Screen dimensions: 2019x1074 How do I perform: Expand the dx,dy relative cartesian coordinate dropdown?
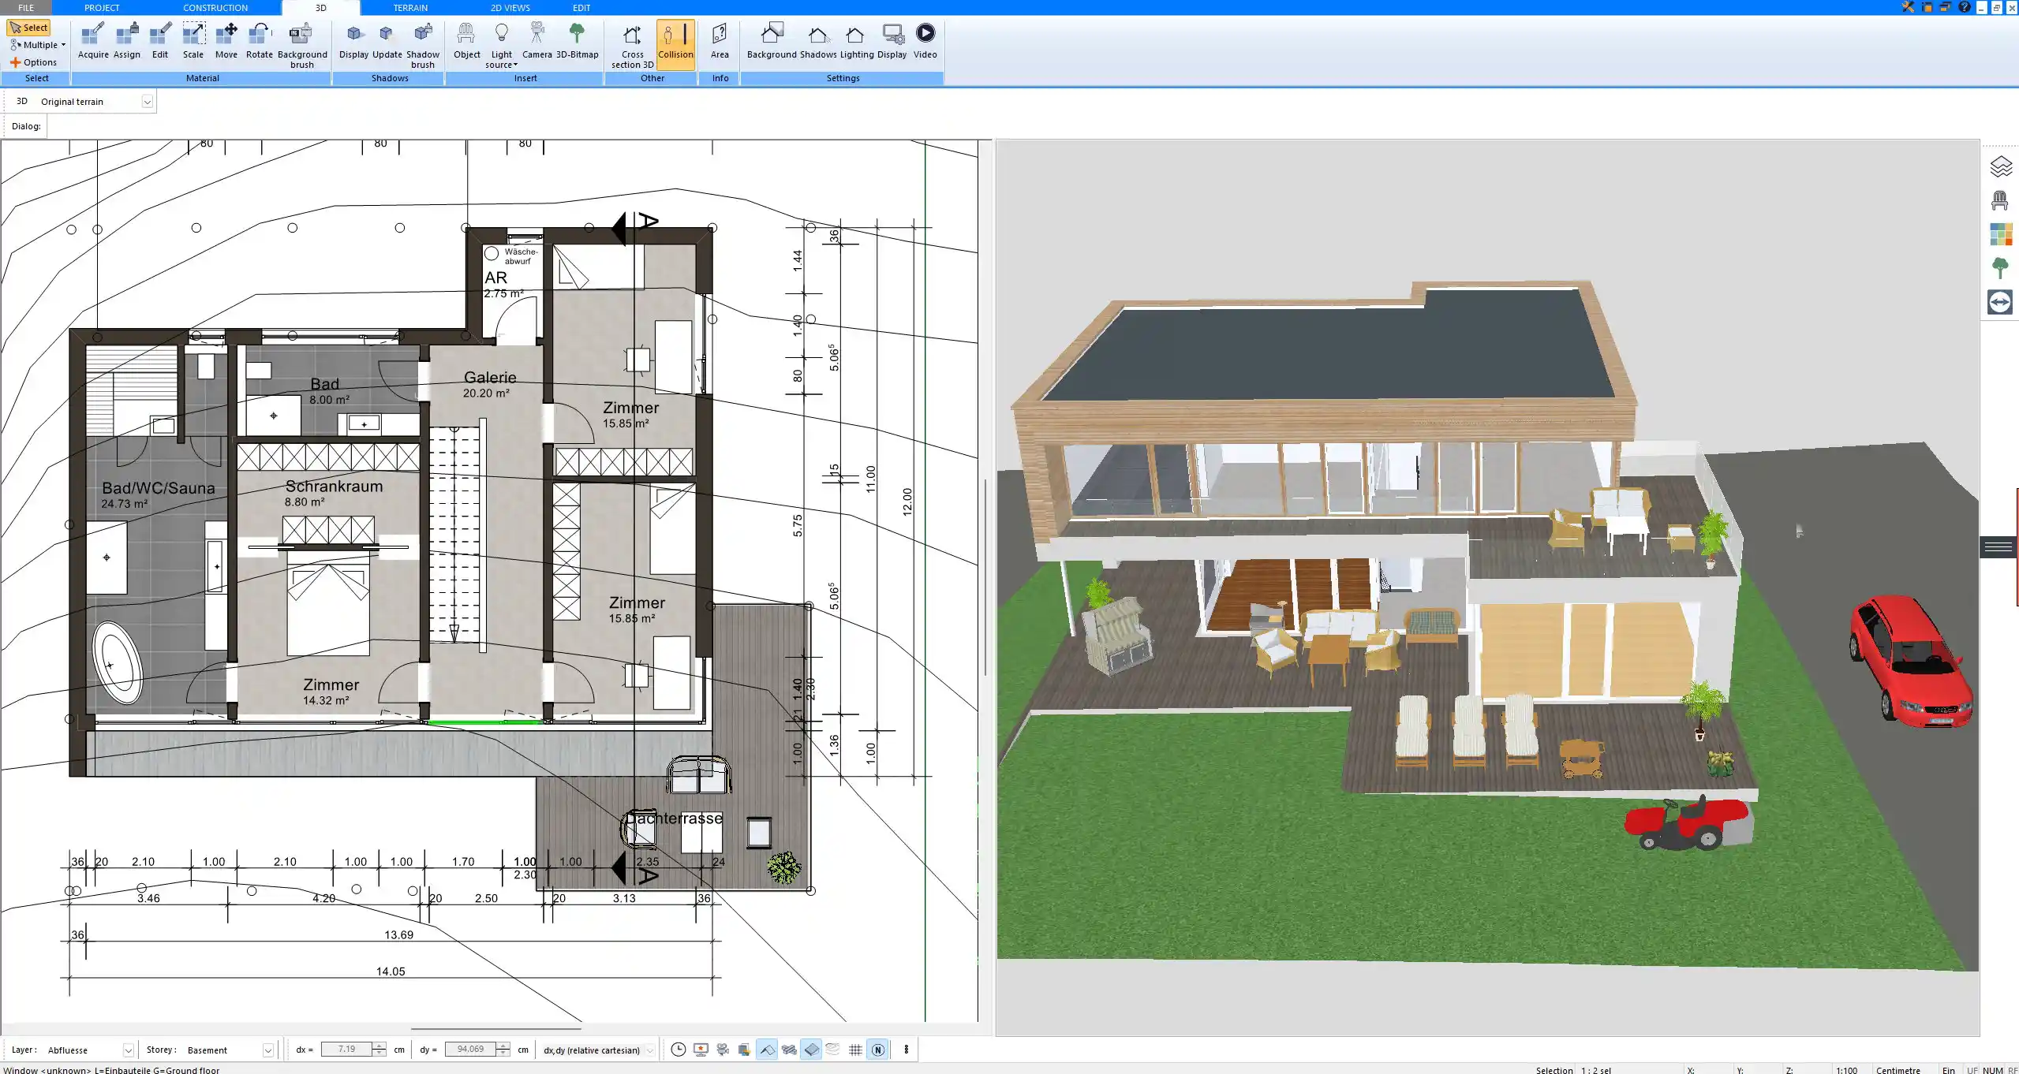(647, 1050)
